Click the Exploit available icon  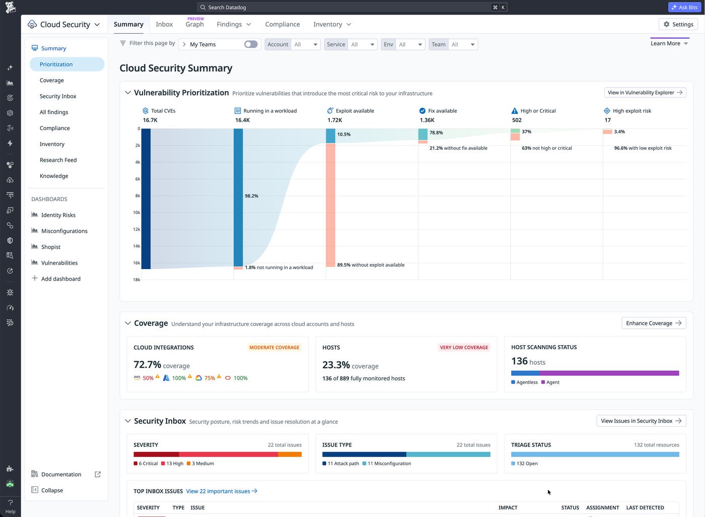330,111
